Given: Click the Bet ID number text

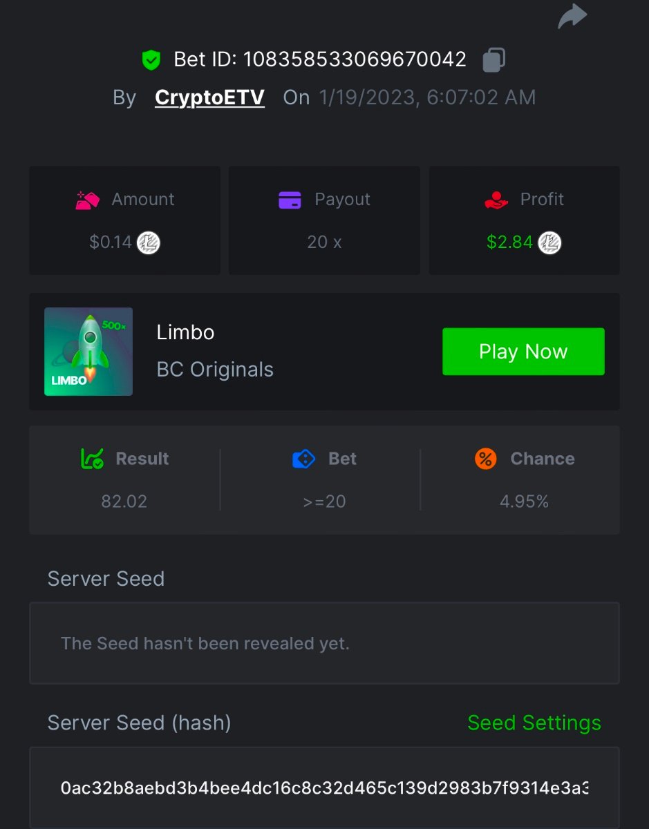Looking at the screenshot, I should click(355, 59).
